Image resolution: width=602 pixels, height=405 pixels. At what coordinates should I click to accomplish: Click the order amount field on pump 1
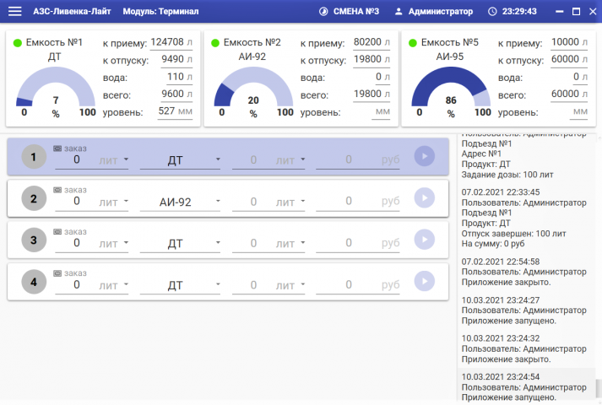coord(77,160)
